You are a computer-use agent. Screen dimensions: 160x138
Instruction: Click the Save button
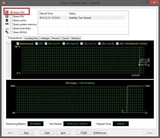pos(63,133)
